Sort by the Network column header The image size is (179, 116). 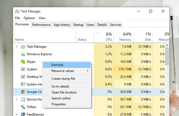pyautogui.click(x=161, y=37)
